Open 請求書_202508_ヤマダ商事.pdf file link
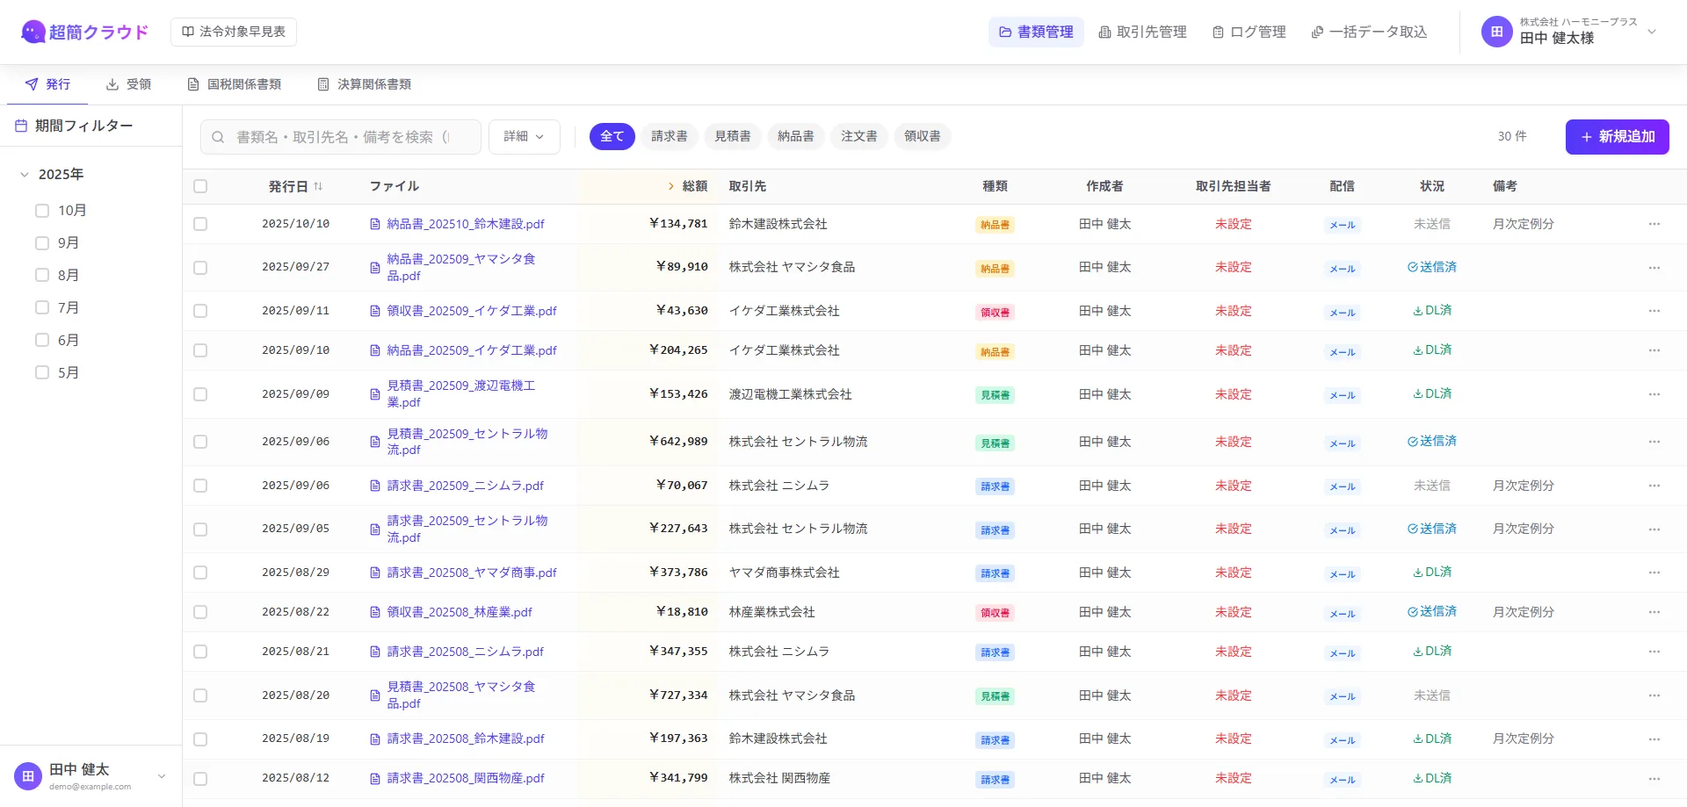 pyautogui.click(x=472, y=573)
